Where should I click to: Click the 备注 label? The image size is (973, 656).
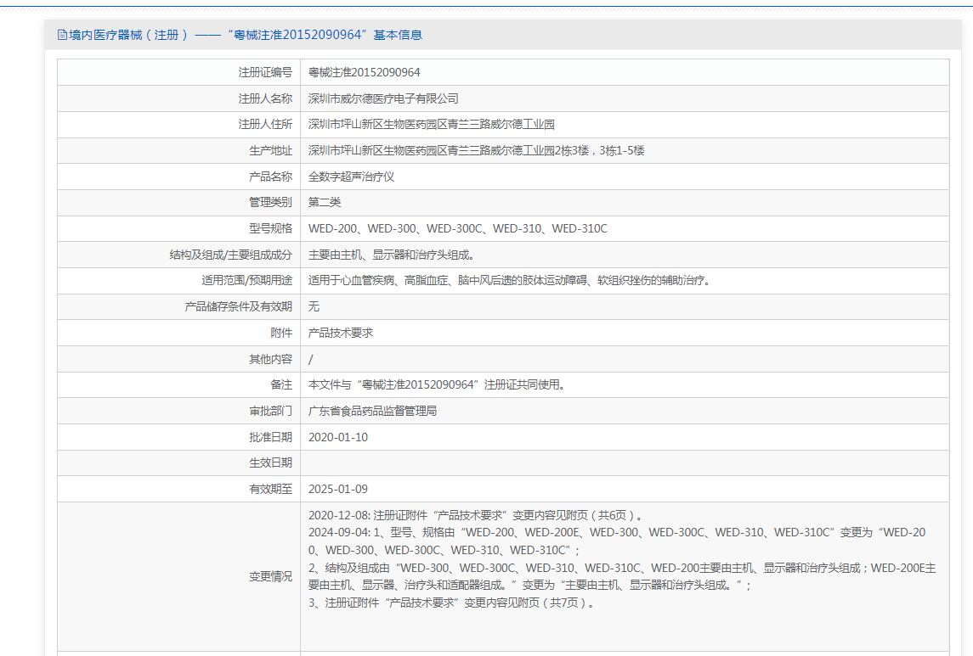click(281, 384)
